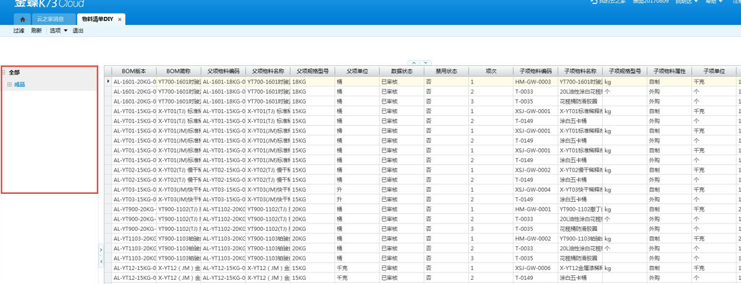This screenshot has width=741, height=284.
Task: Click the right-arrow splitter handle
Action: (x=101, y=250)
